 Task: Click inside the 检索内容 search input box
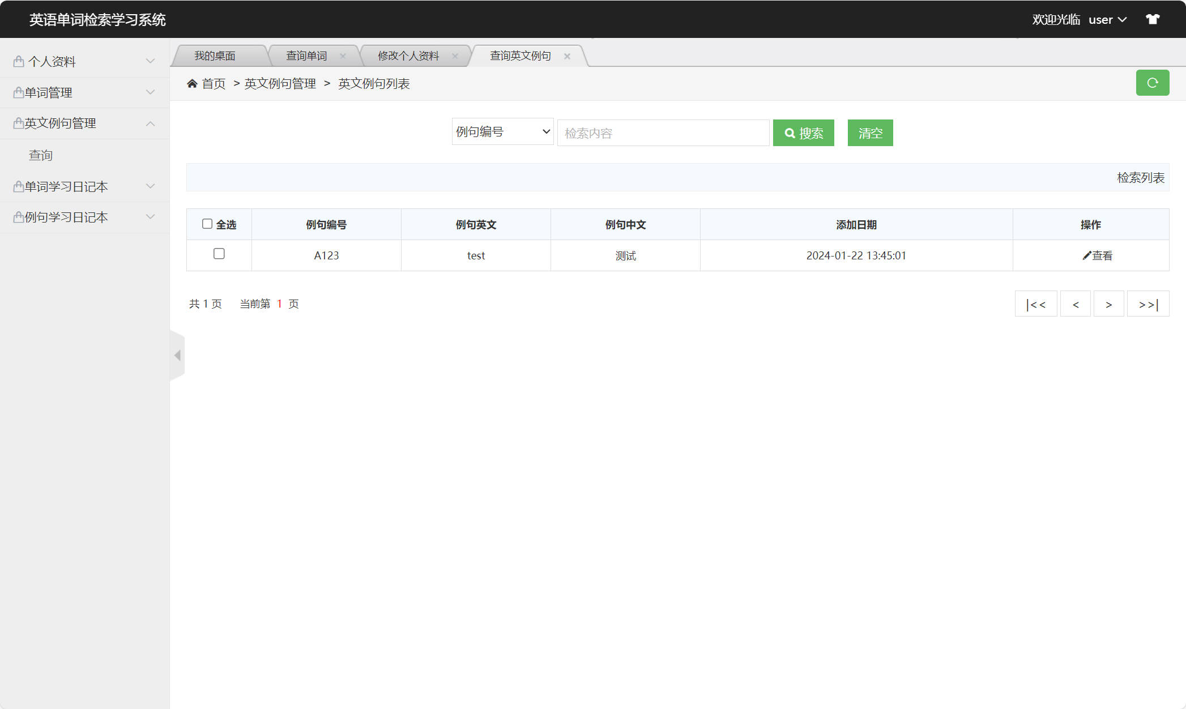coord(663,133)
